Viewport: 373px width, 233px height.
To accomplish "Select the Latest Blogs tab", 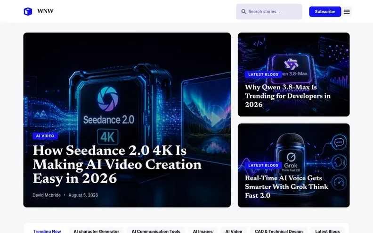I will [327, 231].
